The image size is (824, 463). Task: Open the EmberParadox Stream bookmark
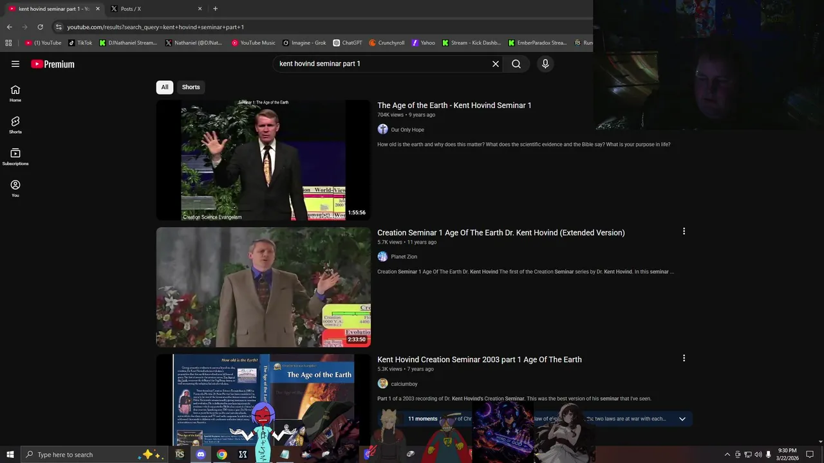click(x=538, y=43)
